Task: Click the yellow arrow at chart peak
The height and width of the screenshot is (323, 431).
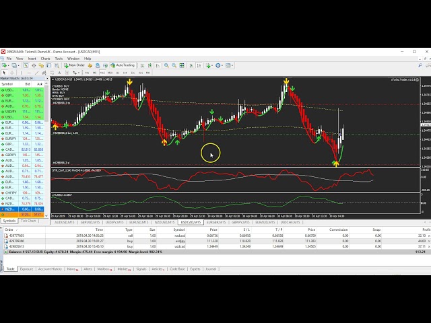Action: (x=287, y=81)
